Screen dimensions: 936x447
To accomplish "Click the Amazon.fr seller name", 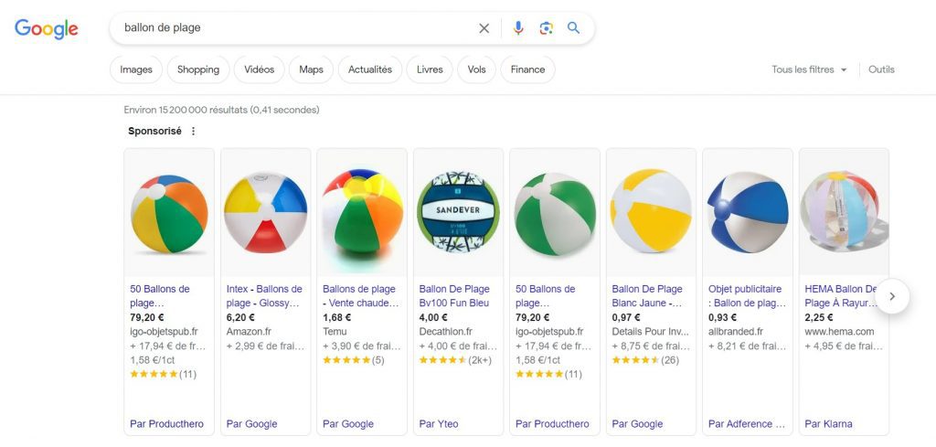I will click(x=249, y=332).
